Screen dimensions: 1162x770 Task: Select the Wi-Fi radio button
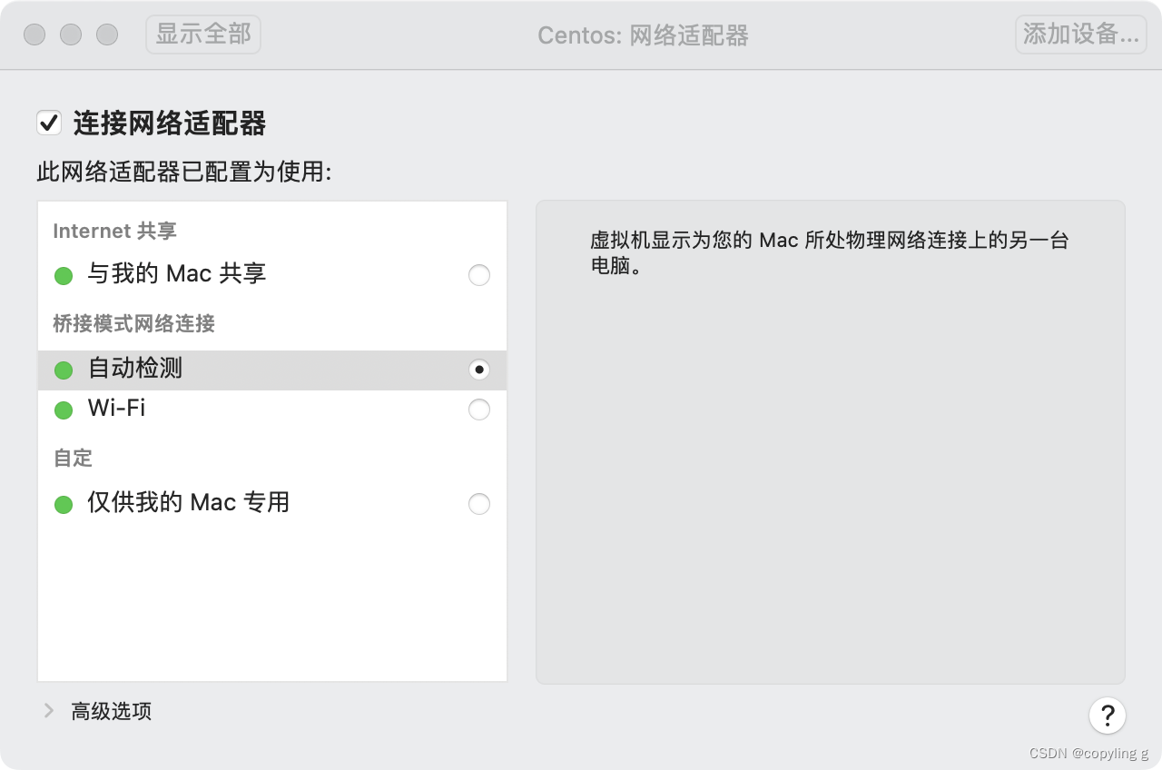tap(479, 410)
